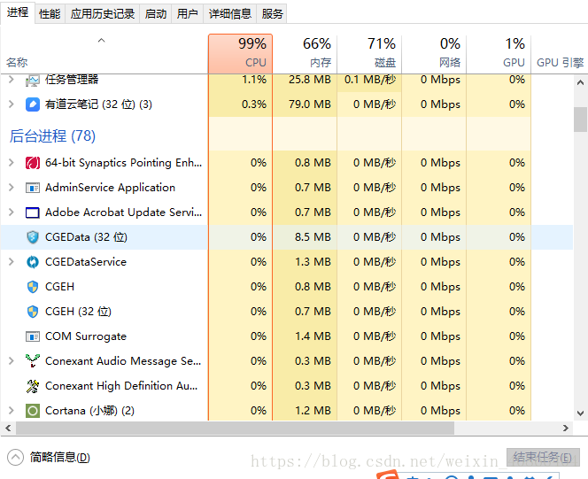The image size is (588, 479).
Task: Expand the AdminService Application row
Action: pyautogui.click(x=12, y=188)
